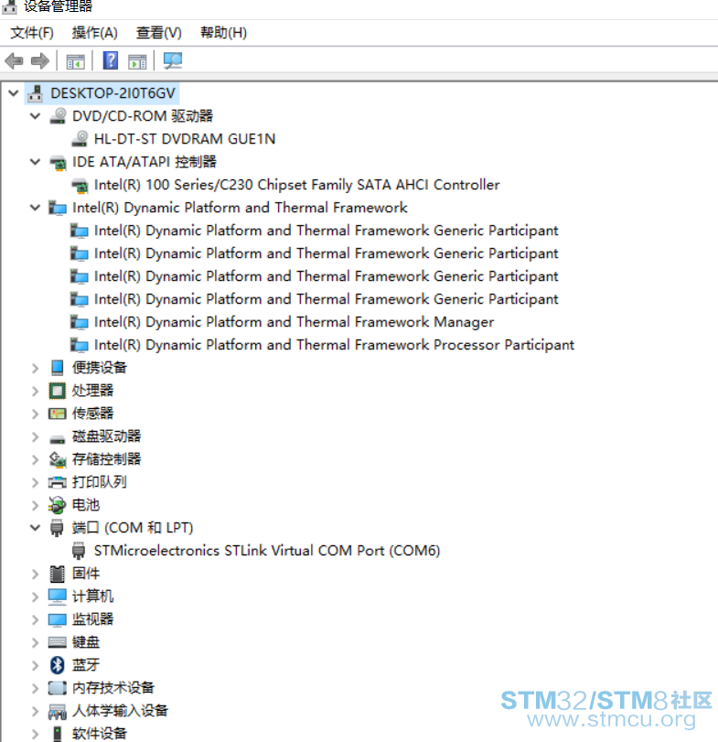Click the DESKTOP-2I0T6GV computer icon
Screen dimensions: 718x742
[36, 93]
